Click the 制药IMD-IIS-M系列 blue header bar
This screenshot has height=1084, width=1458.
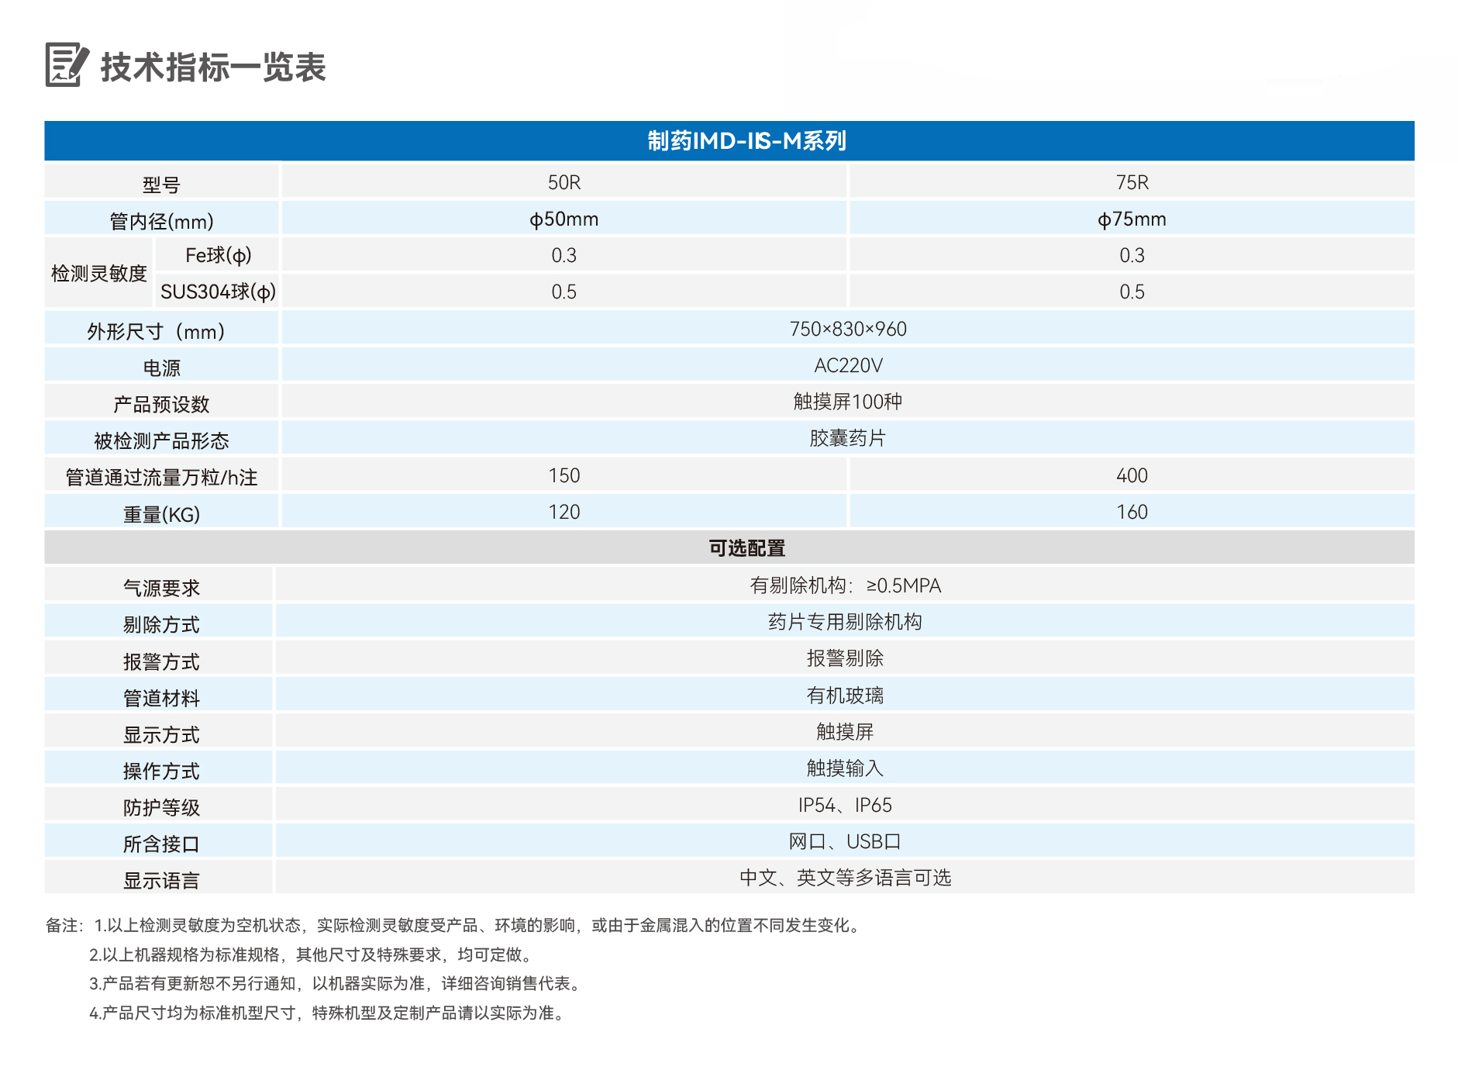click(x=746, y=143)
